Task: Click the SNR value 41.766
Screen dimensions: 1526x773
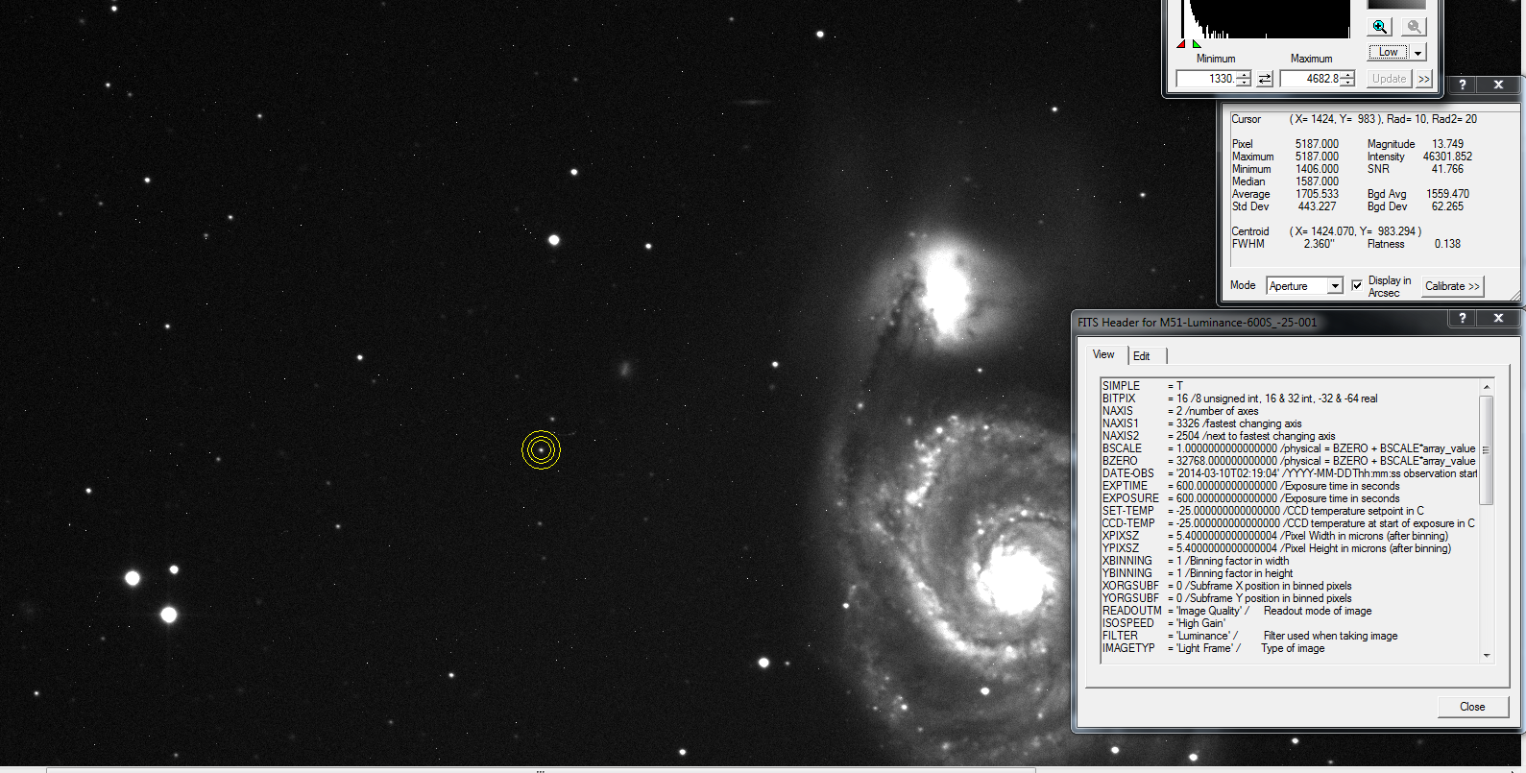Action: 1447,169
